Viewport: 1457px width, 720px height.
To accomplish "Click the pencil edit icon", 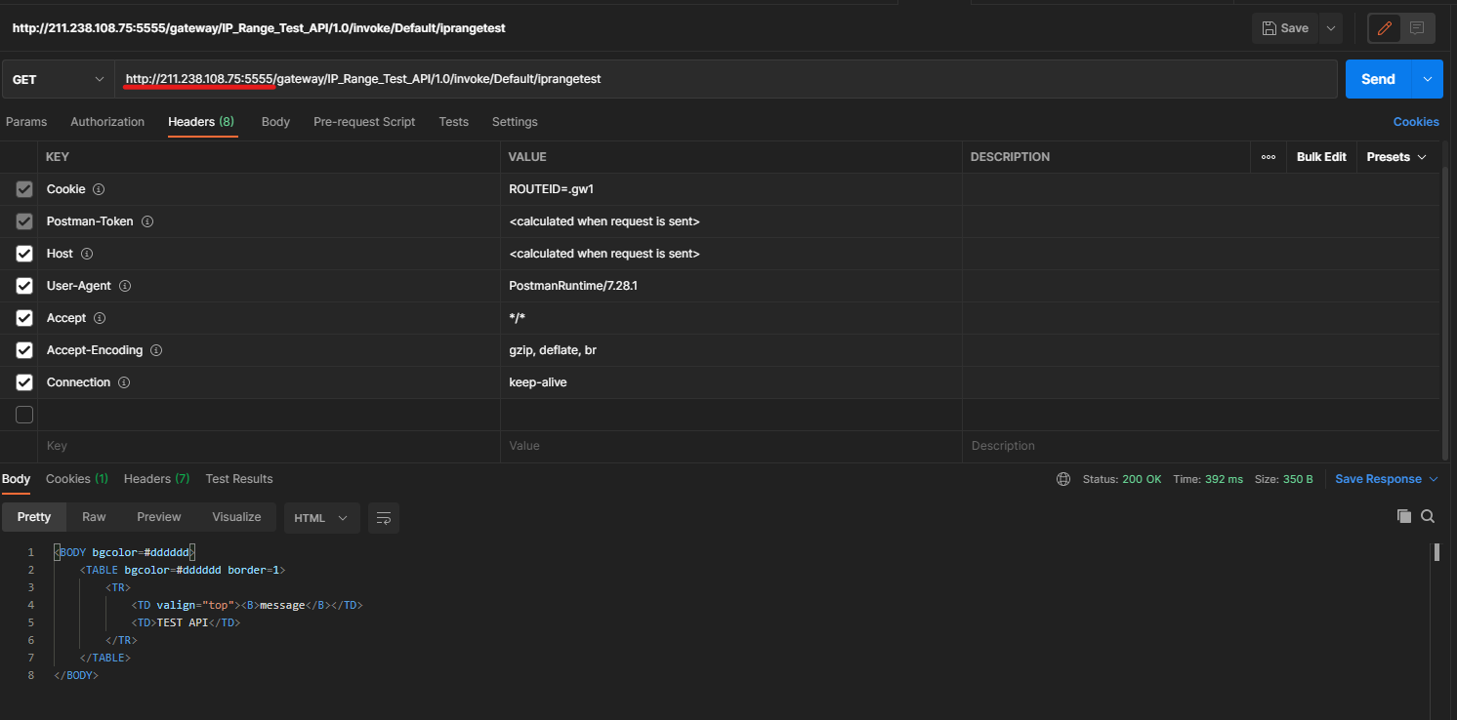I will click(x=1384, y=28).
